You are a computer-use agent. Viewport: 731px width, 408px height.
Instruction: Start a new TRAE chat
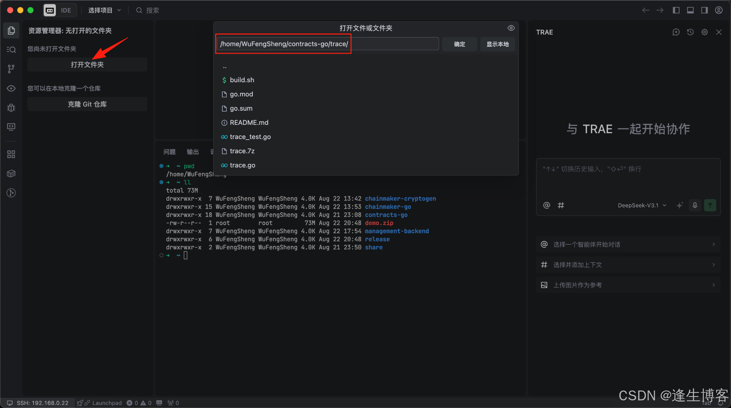coord(676,32)
